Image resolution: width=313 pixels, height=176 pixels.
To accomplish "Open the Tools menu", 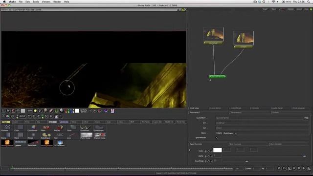I will click(x=36, y=1).
